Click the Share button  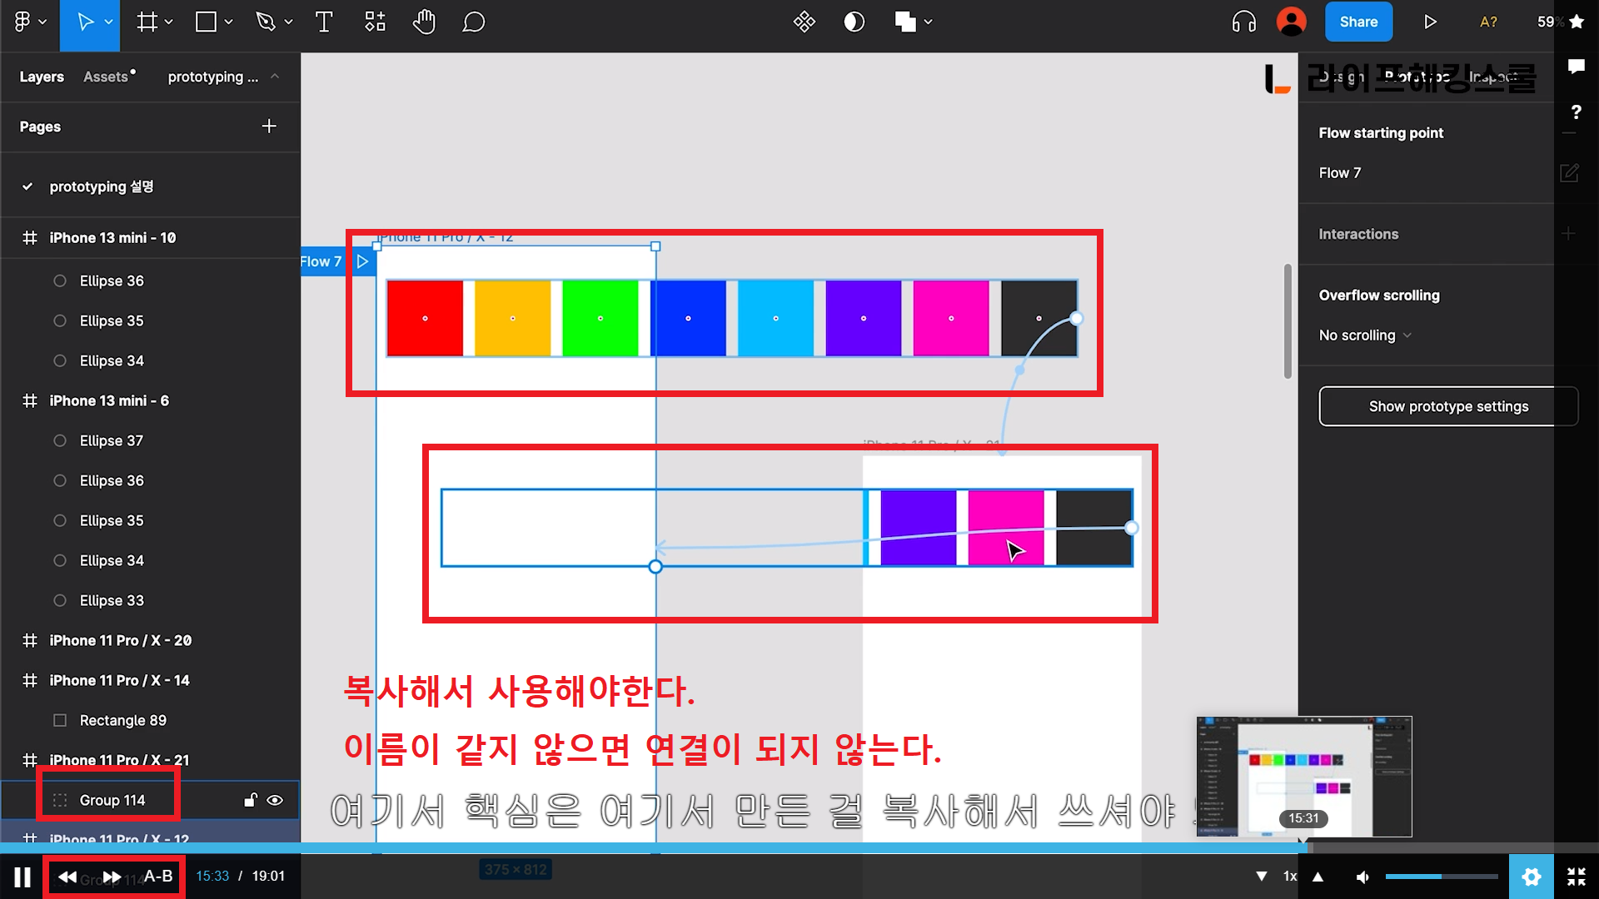1358,22
